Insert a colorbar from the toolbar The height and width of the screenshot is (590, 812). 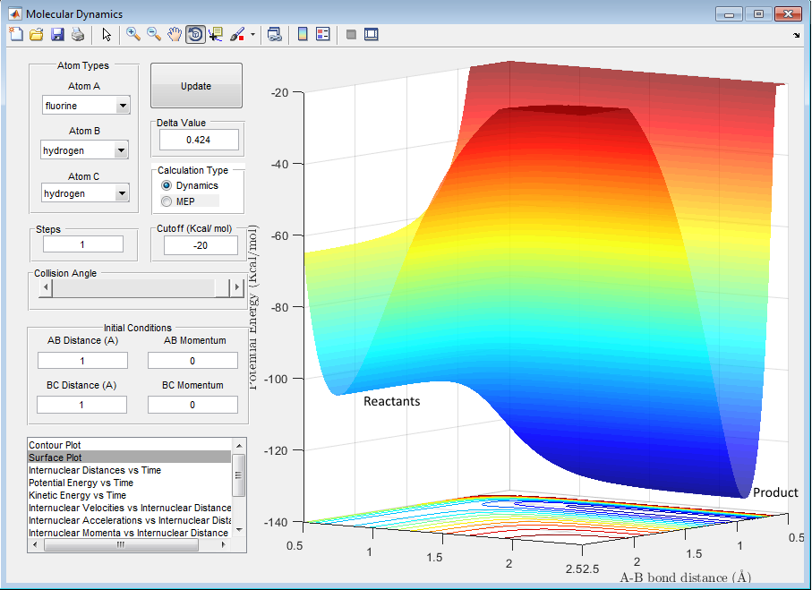pyautogui.click(x=303, y=35)
